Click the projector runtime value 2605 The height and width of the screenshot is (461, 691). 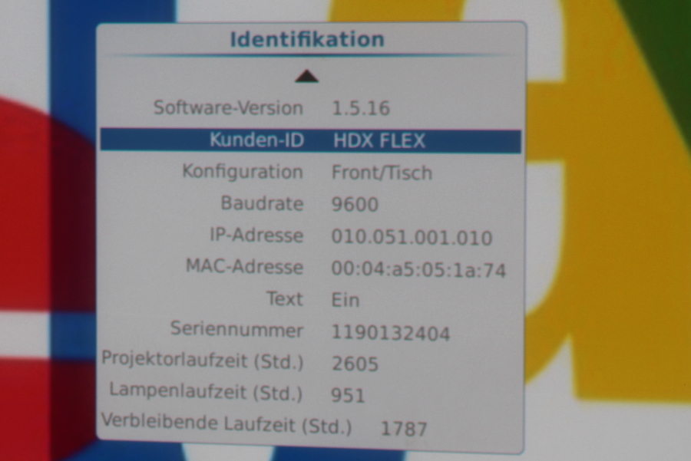(355, 364)
